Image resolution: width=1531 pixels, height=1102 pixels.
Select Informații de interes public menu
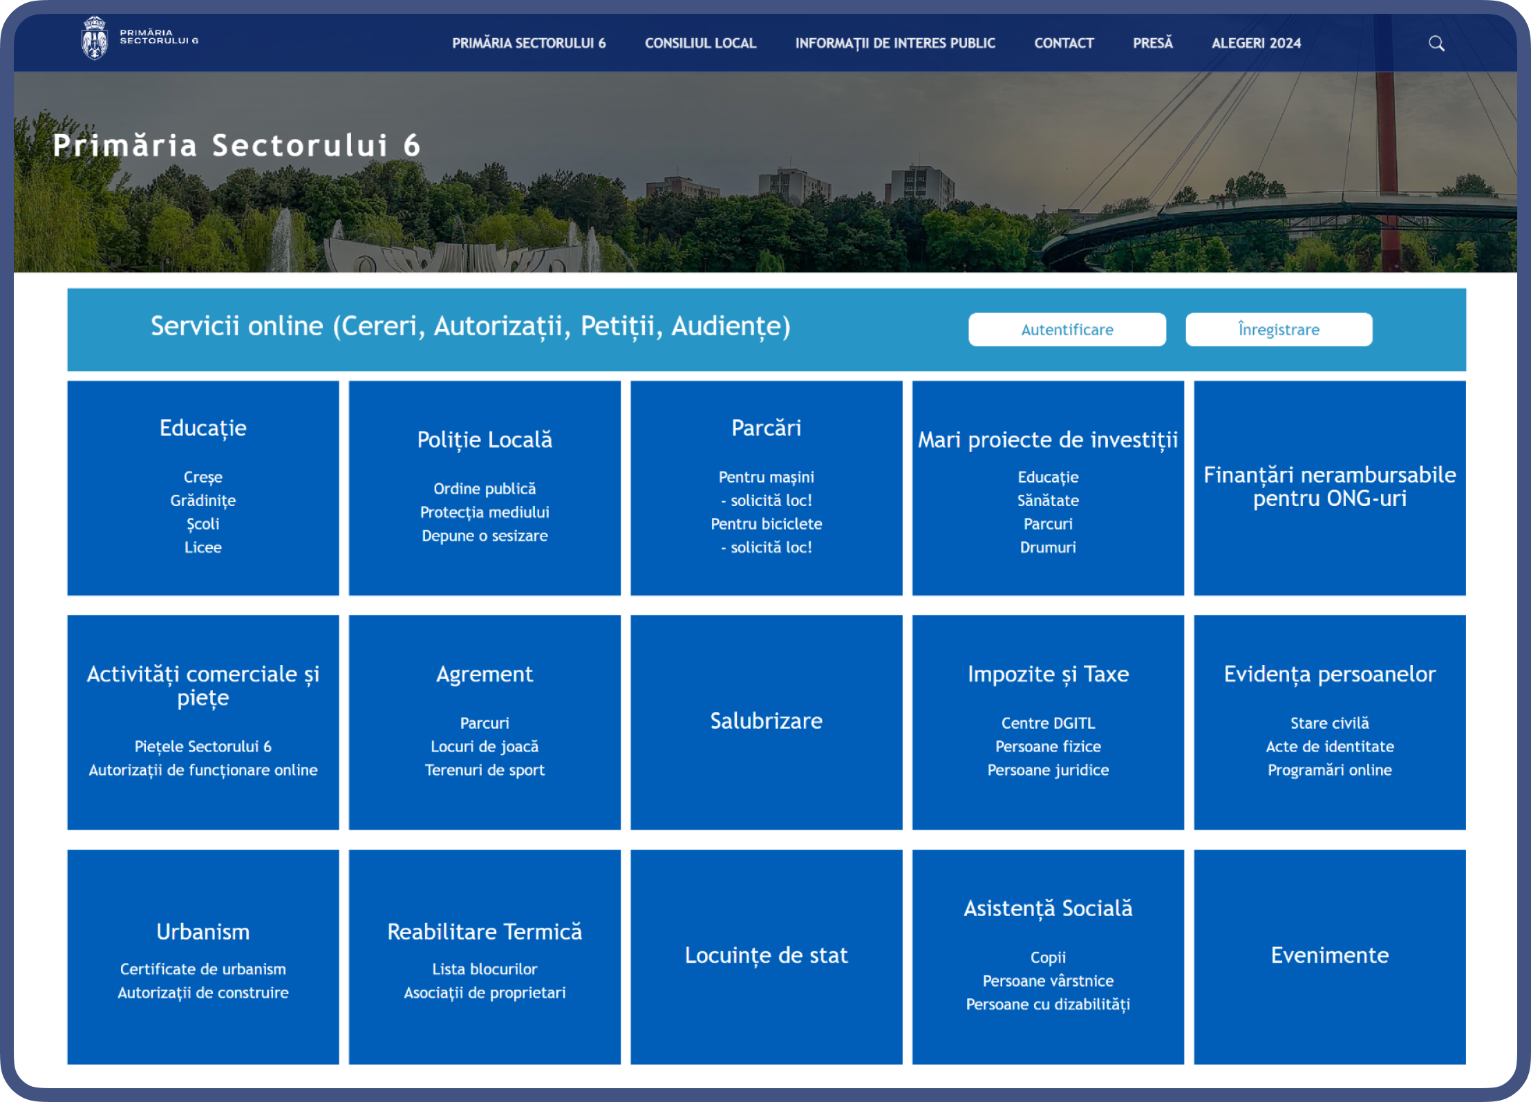[895, 43]
